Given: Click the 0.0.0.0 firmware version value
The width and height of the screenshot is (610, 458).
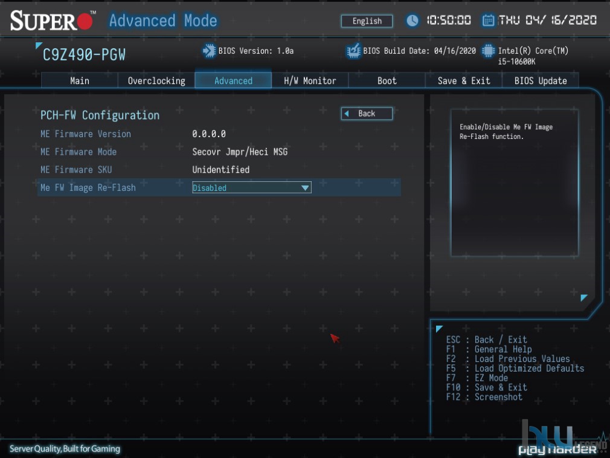Looking at the screenshot, I should click(x=209, y=134).
